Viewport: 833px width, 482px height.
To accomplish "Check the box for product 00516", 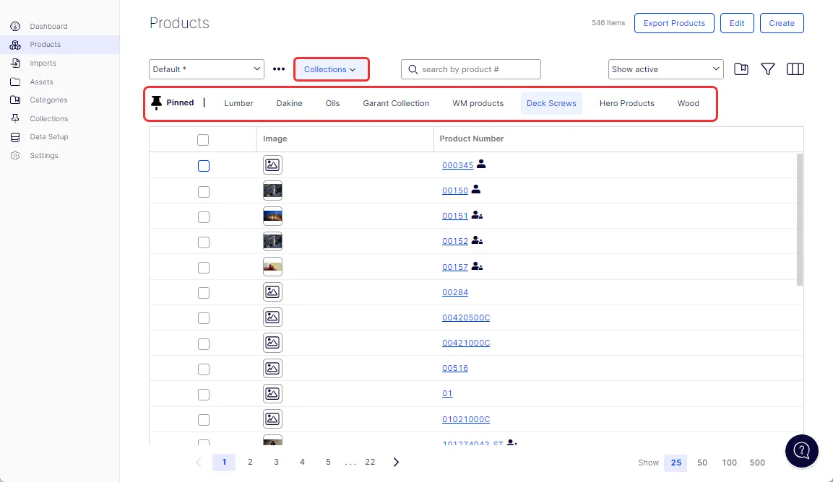I will coord(204,369).
